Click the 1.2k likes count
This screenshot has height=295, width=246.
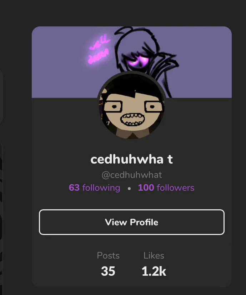154,271
